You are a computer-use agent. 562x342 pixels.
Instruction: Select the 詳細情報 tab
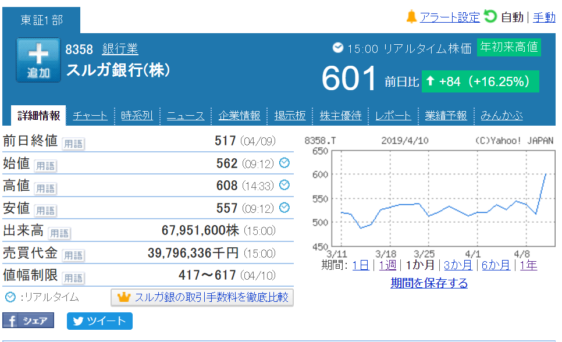[38, 115]
